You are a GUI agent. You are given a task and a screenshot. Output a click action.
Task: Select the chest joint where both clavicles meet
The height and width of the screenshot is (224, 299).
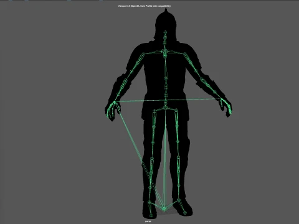click(x=165, y=51)
